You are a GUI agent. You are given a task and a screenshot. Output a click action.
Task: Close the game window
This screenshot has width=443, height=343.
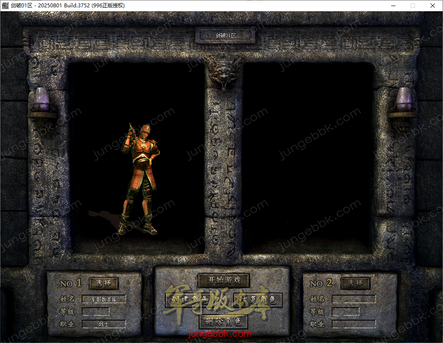click(x=432, y=6)
